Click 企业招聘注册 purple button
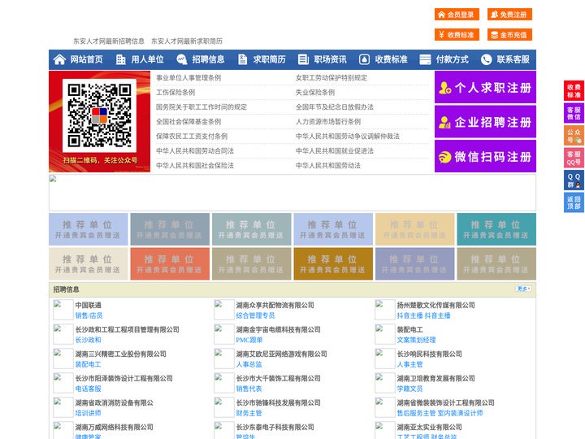This screenshot has height=439, width=585. [x=485, y=122]
